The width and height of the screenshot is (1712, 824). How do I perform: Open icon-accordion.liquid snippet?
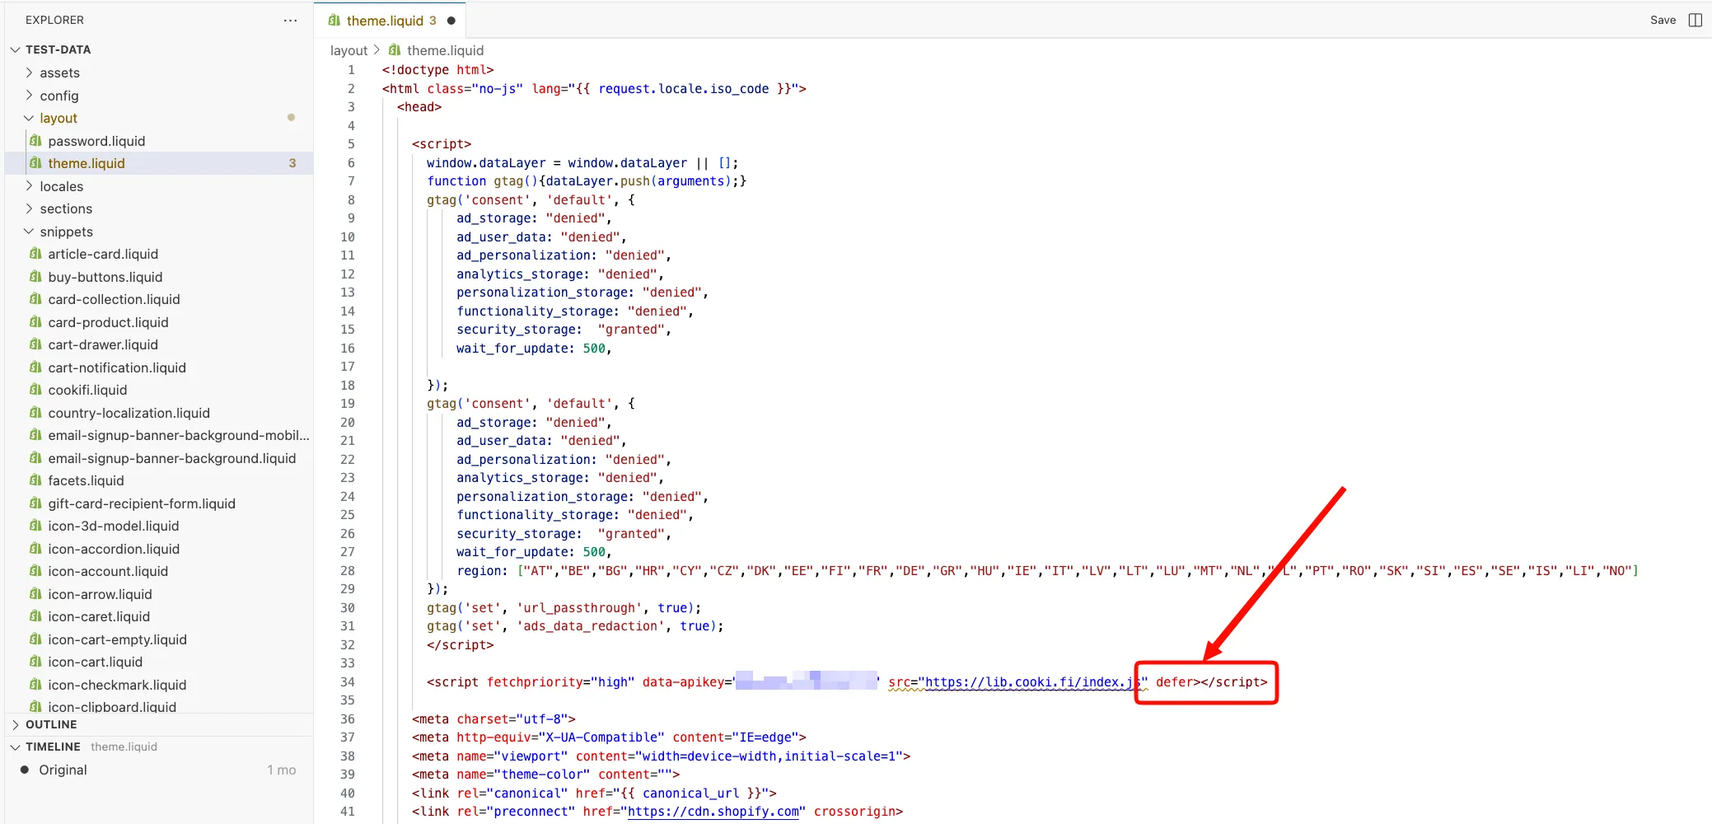click(114, 549)
